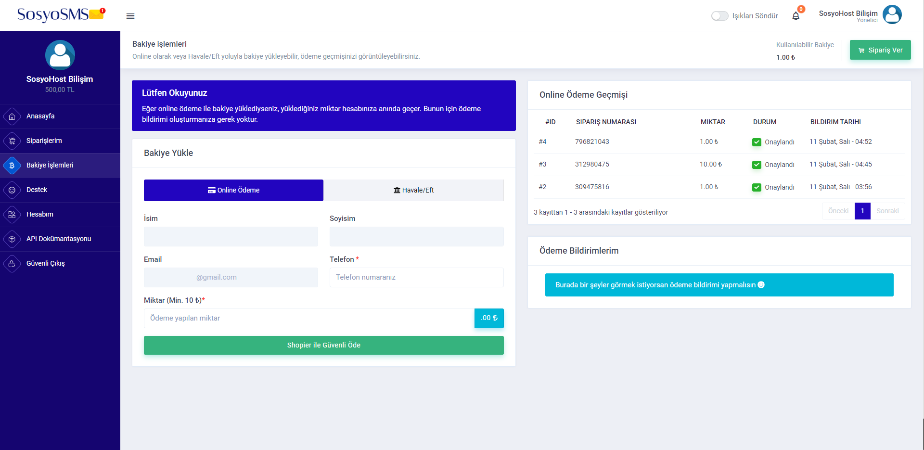The image size is (924, 450).
Task: Switch to the Havale/Eft tab
Action: point(413,190)
